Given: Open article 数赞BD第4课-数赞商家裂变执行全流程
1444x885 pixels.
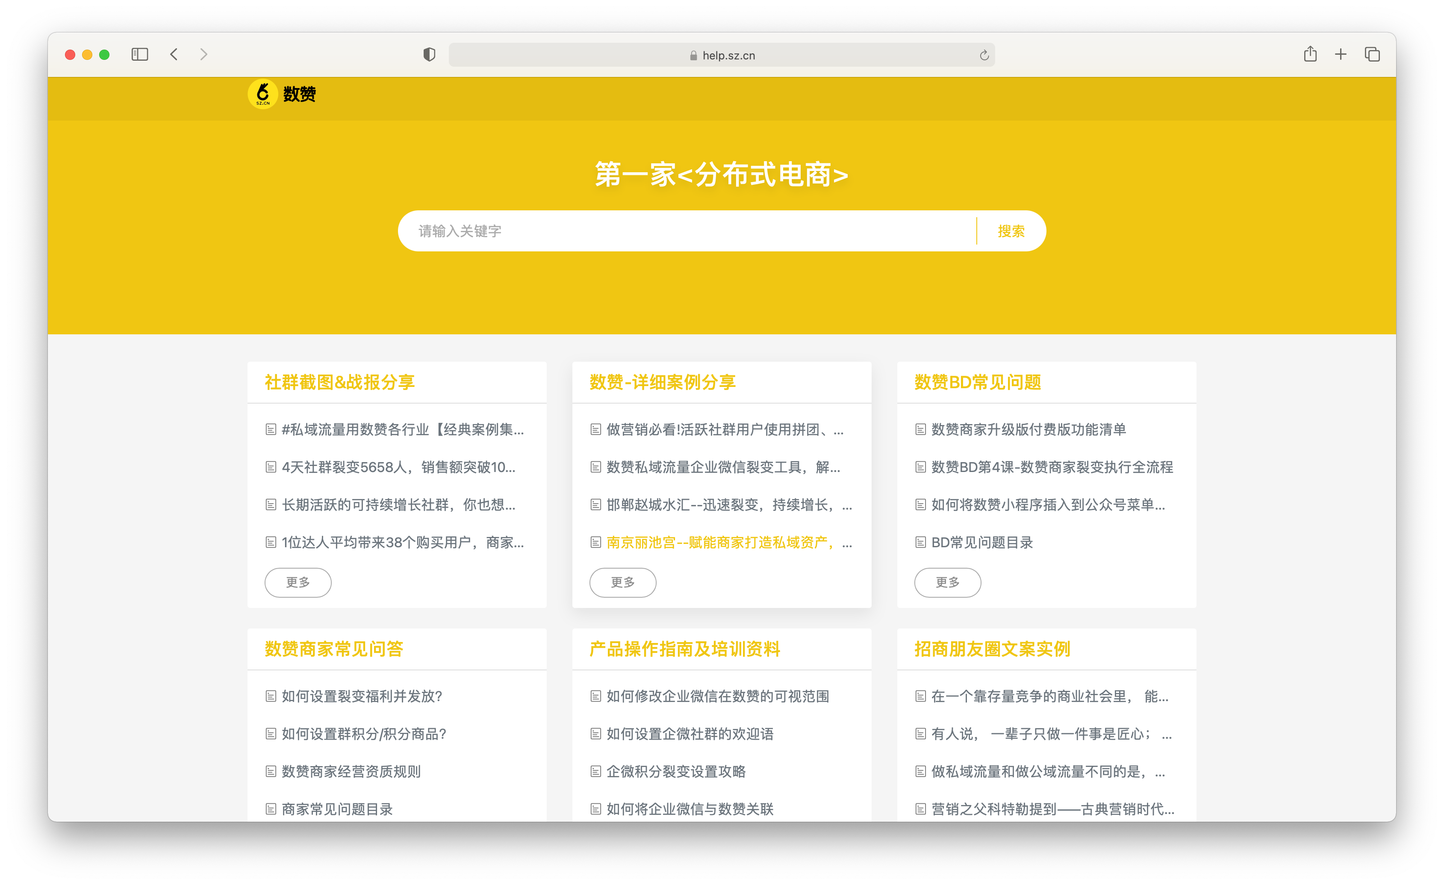Looking at the screenshot, I should [x=1052, y=467].
